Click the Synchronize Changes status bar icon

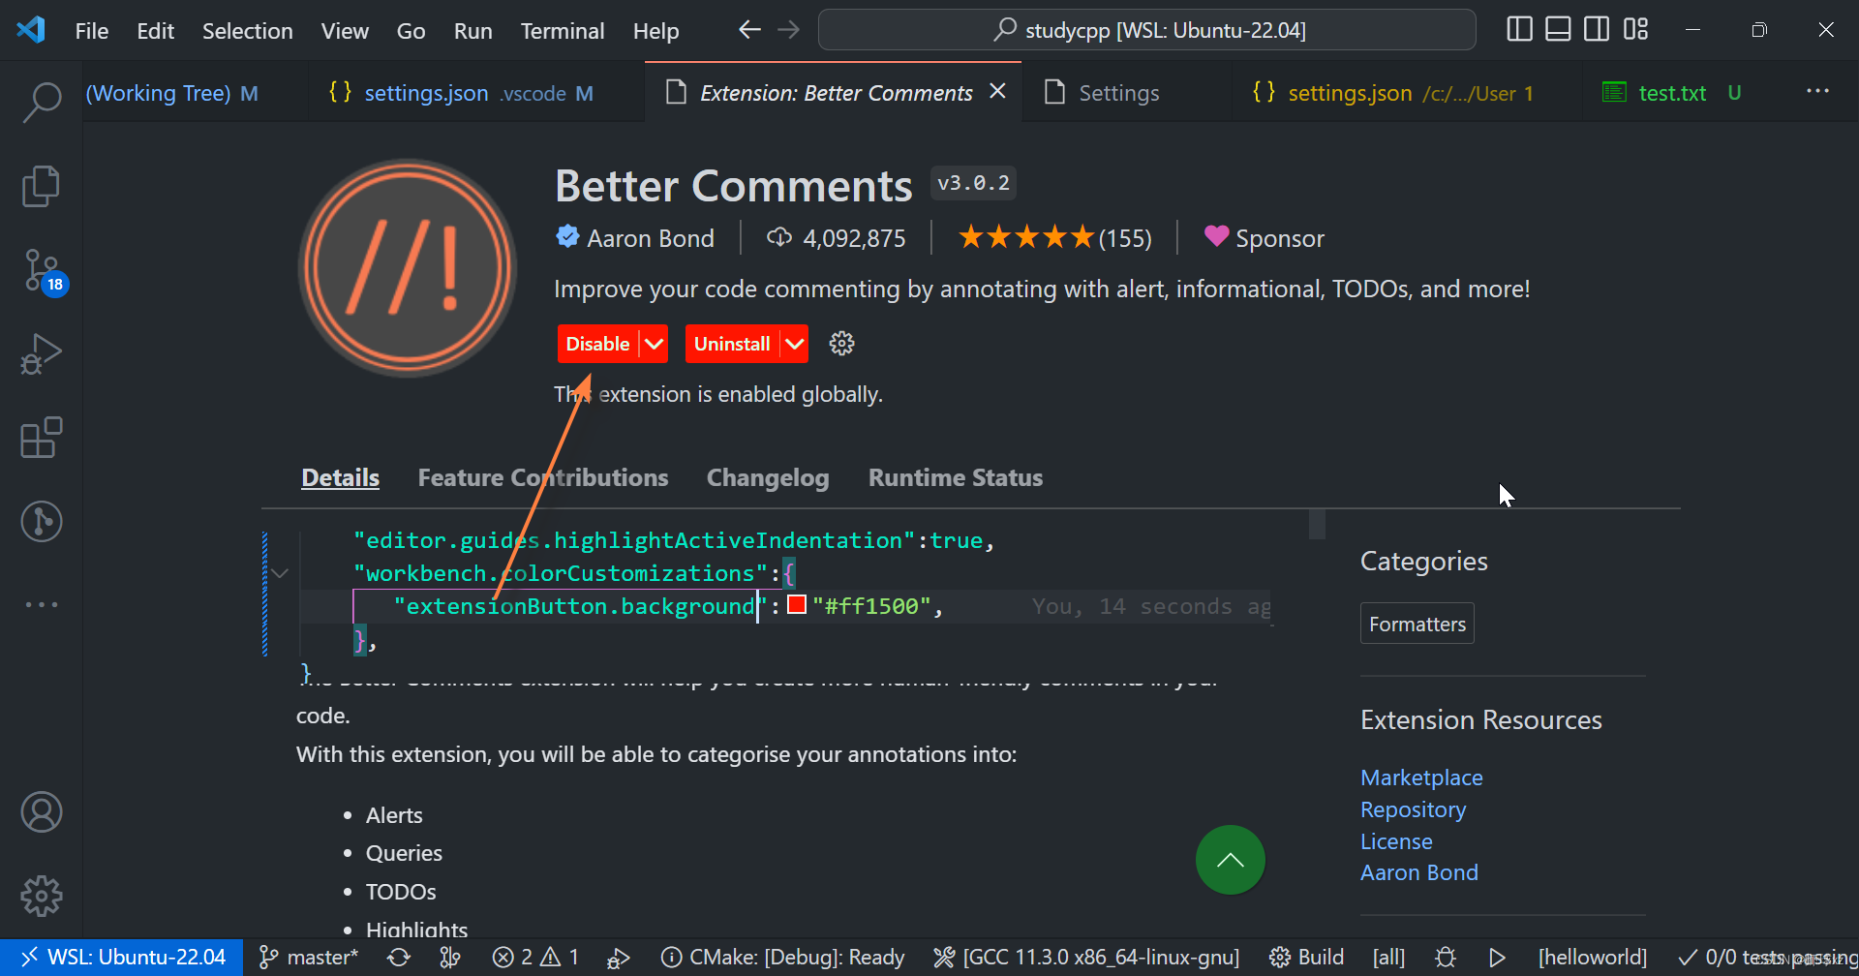pyautogui.click(x=399, y=958)
